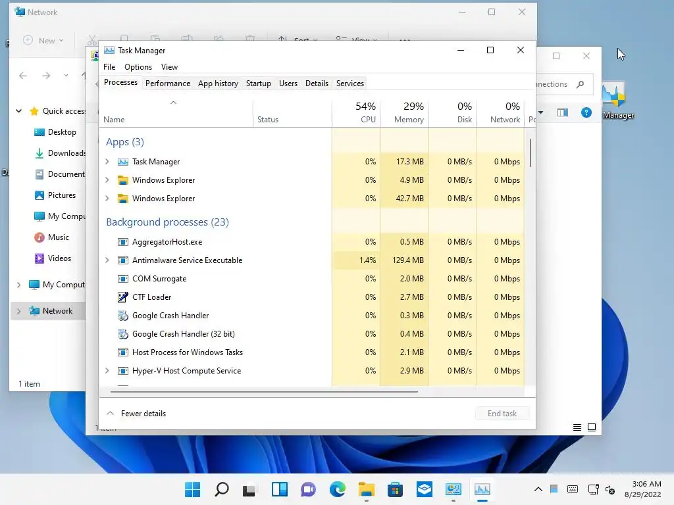Open the View menu in Task Manager
Image resolution: width=674 pixels, height=505 pixels.
pyautogui.click(x=169, y=67)
